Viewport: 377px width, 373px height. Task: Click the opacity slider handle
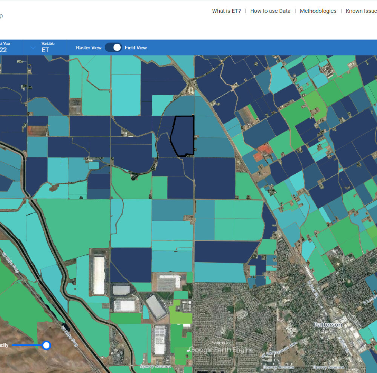pyautogui.click(x=46, y=345)
